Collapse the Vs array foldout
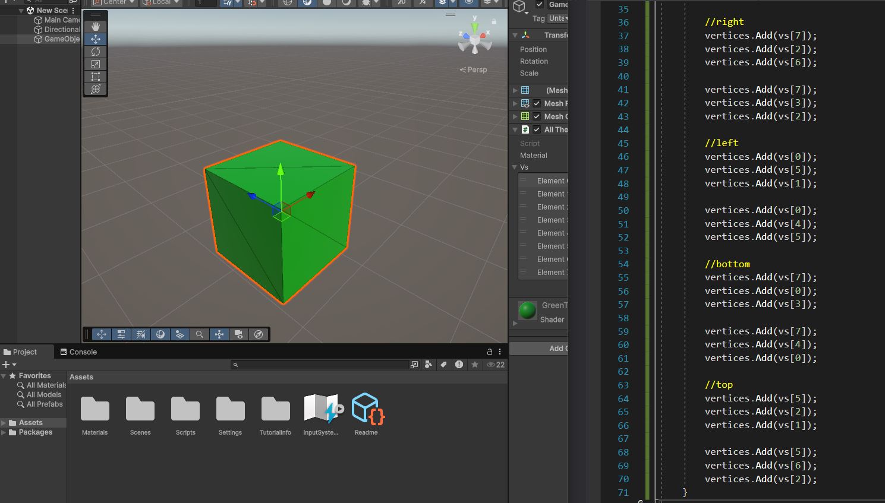The image size is (885, 503). 515,167
